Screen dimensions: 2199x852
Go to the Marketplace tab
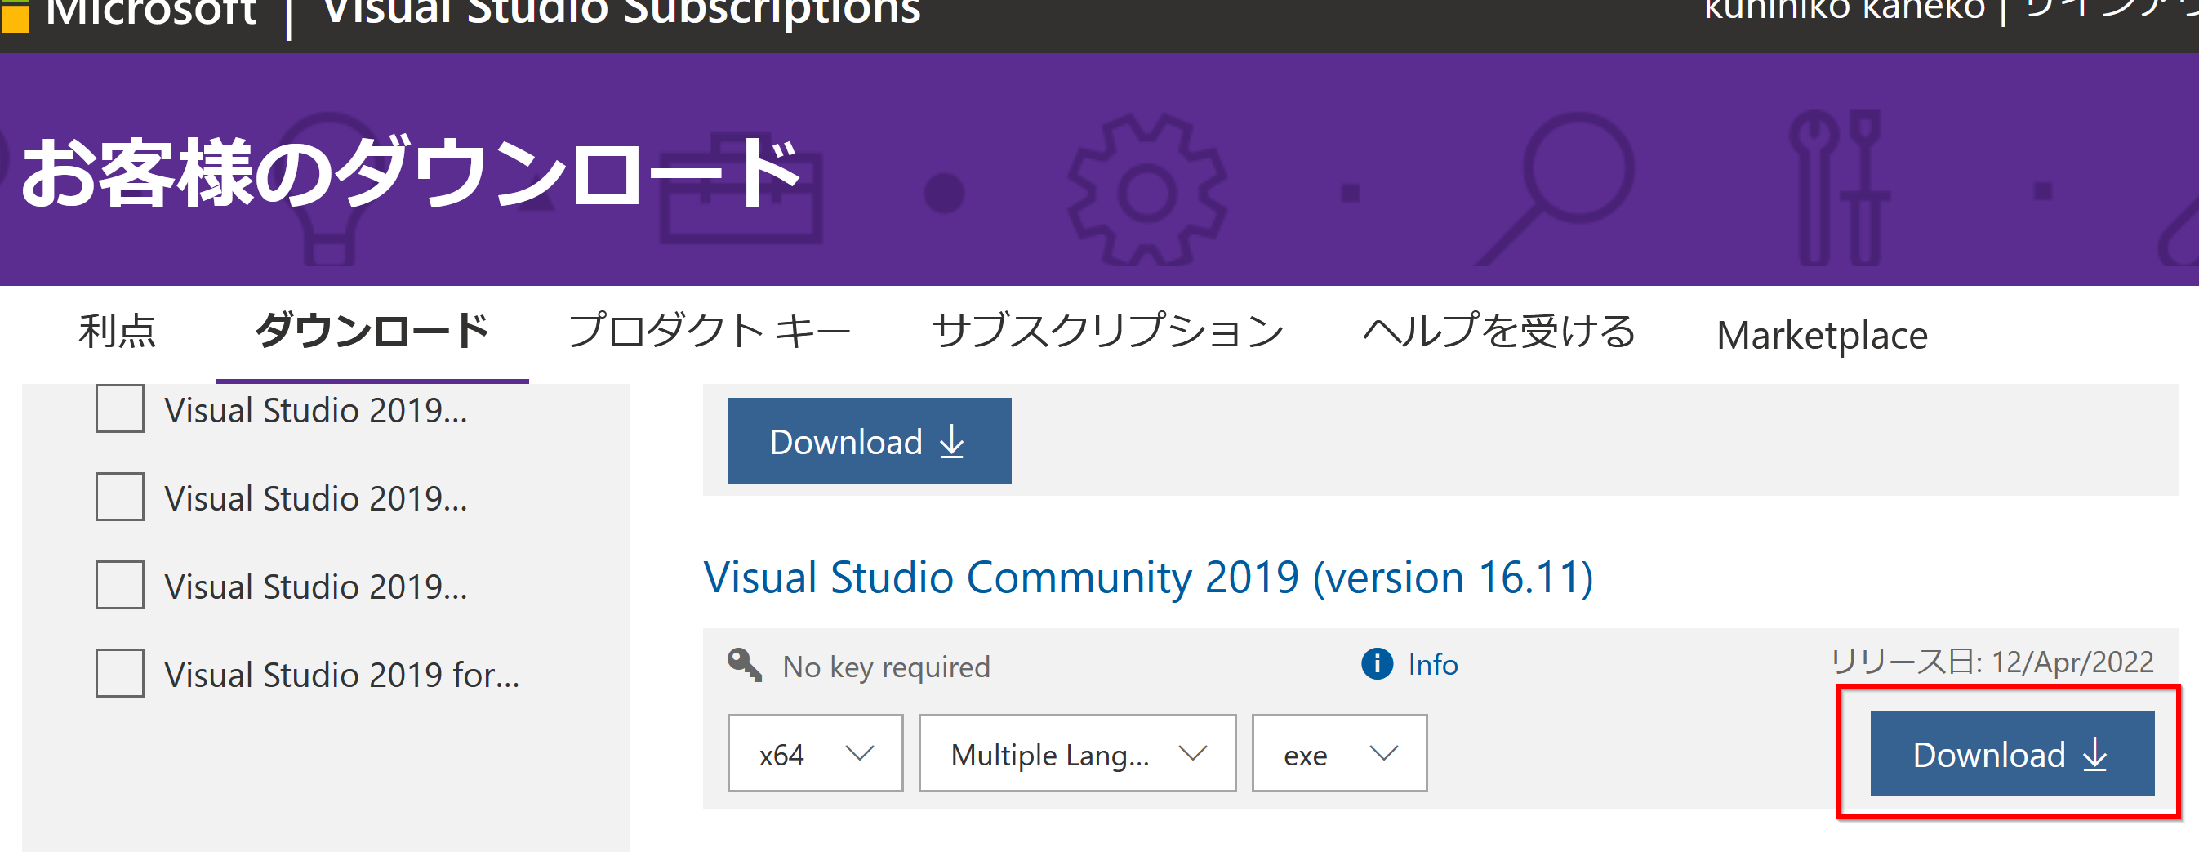tap(1822, 335)
